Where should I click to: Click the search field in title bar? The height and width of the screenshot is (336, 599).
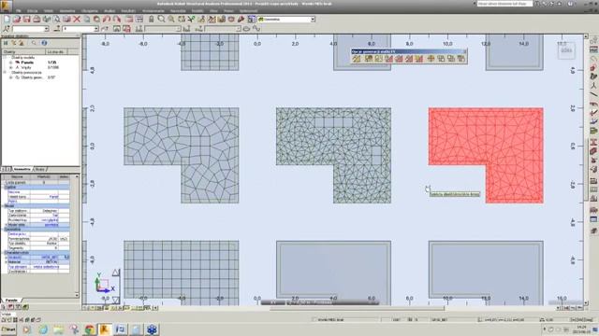coord(504,4)
